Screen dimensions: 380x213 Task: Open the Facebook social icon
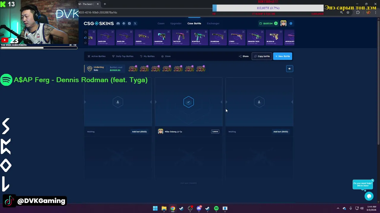124,23
